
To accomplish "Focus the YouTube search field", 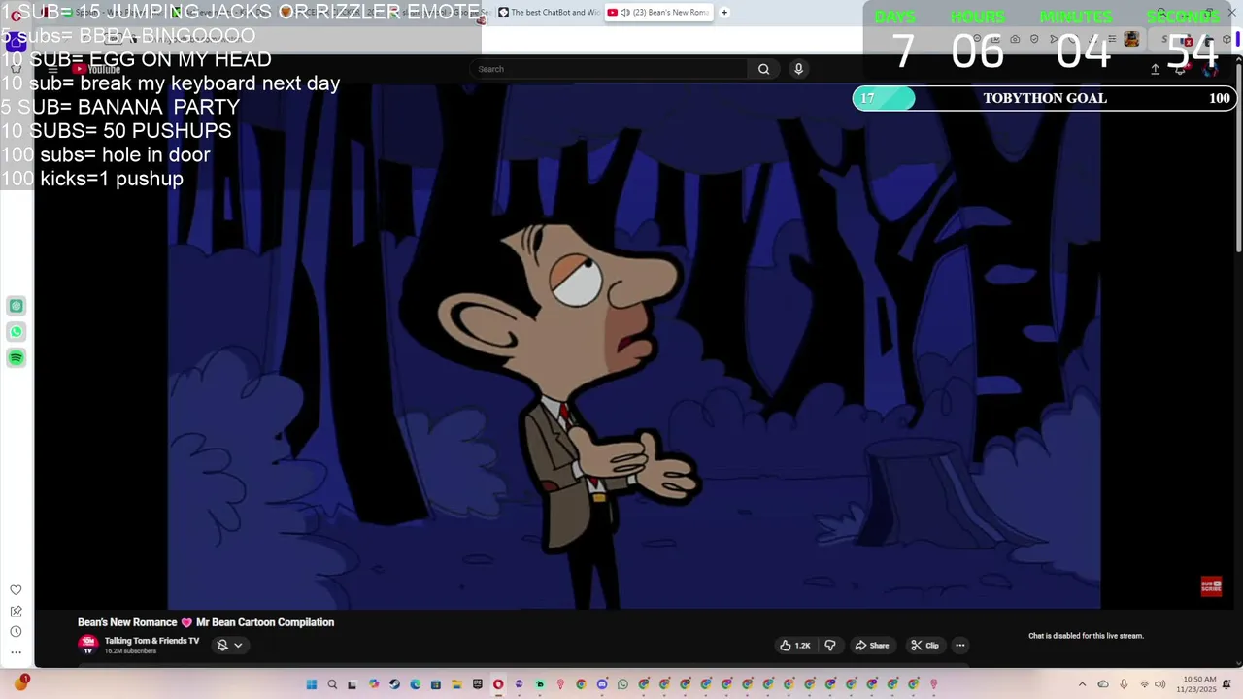I will pos(610,69).
